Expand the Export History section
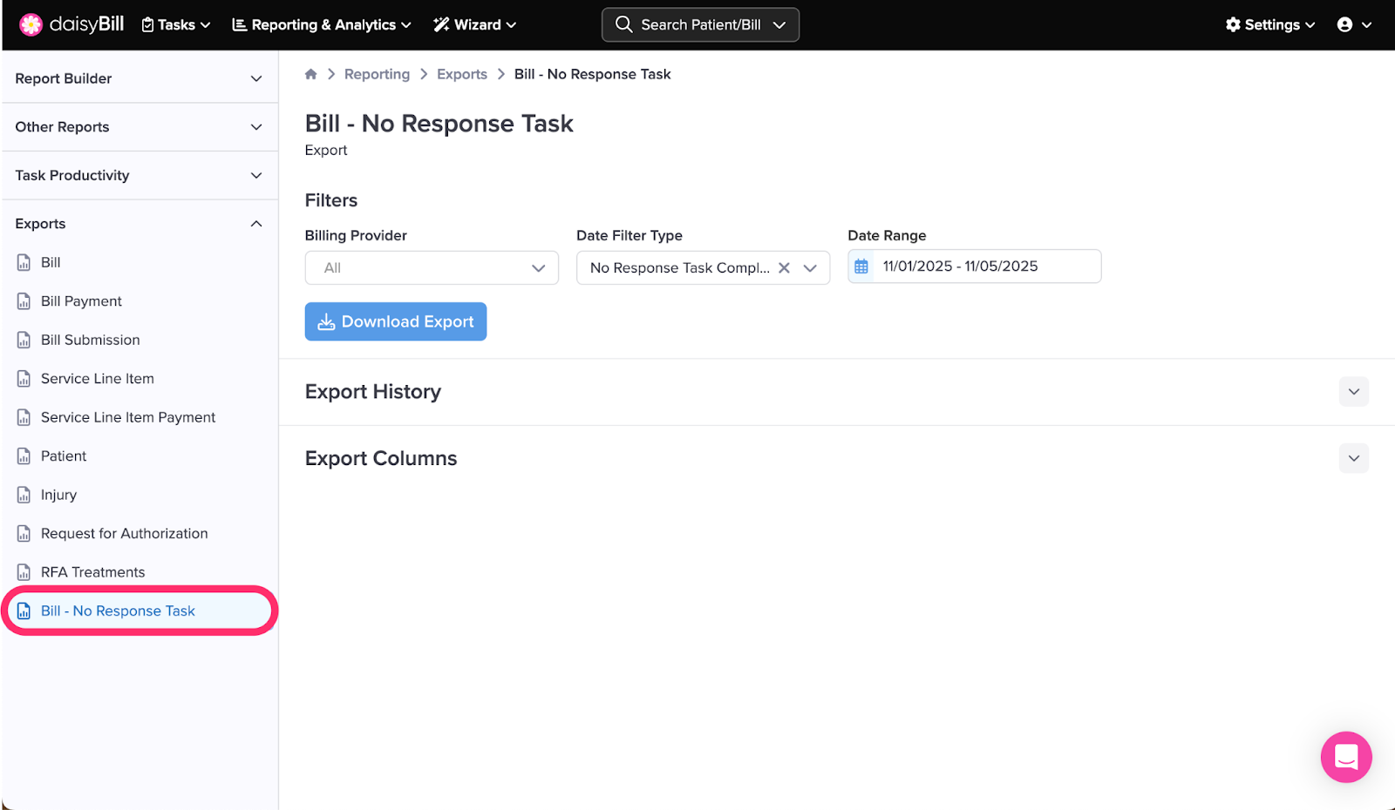The width and height of the screenshot is (1395, 810). 1353,392
